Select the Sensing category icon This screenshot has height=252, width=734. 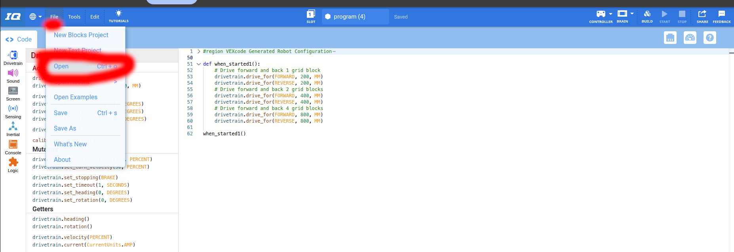13,108
